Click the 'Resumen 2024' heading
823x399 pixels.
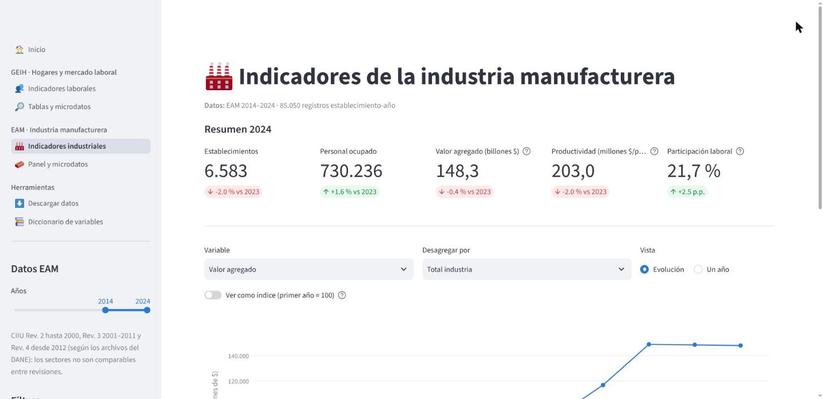click(238, 129)
